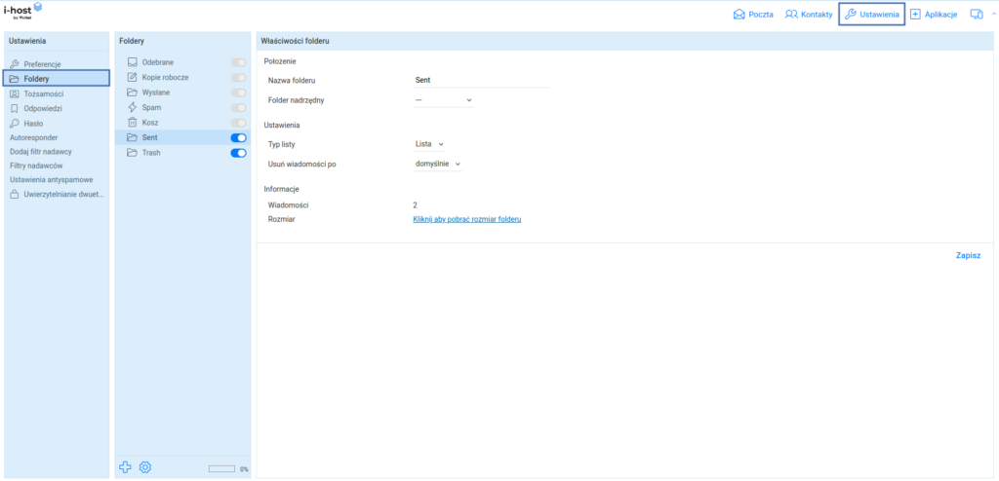Click the Zapisz save button
The width and height of the screenshot is (999, 481).
968,255
